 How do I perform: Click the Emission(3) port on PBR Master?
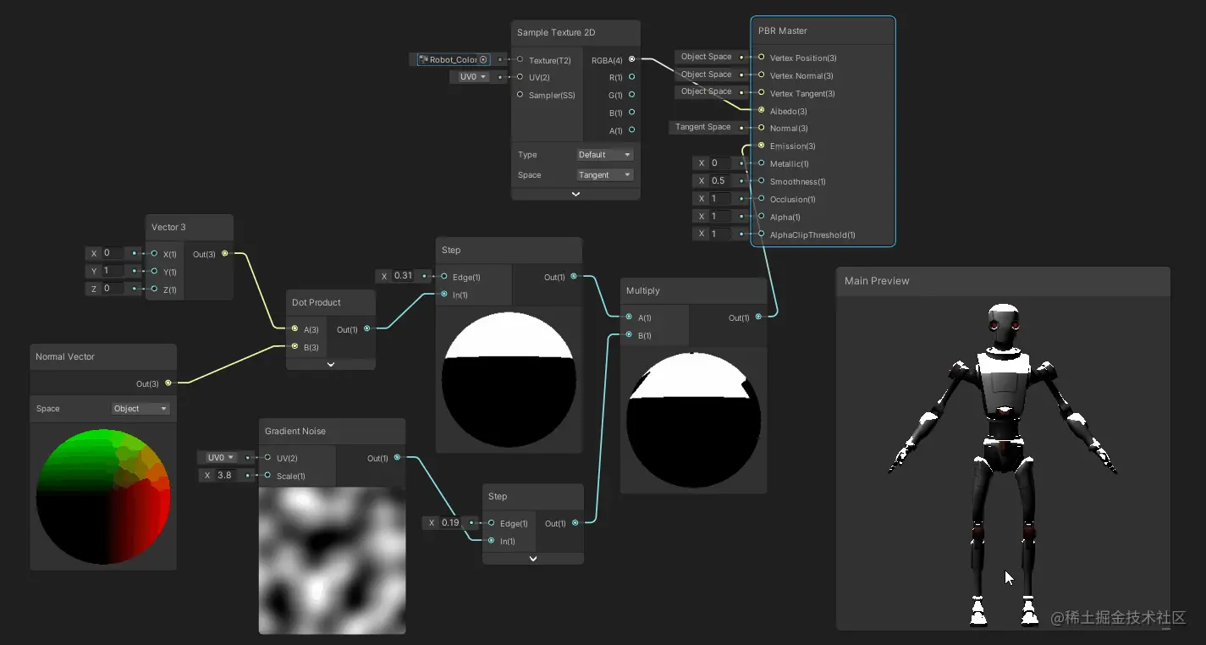coord(761,146)
